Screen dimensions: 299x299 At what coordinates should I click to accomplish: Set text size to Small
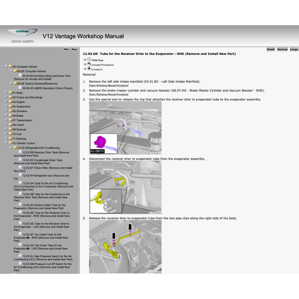[271, 49]
